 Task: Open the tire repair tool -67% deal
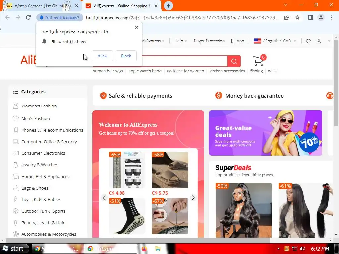coord(170,216)
